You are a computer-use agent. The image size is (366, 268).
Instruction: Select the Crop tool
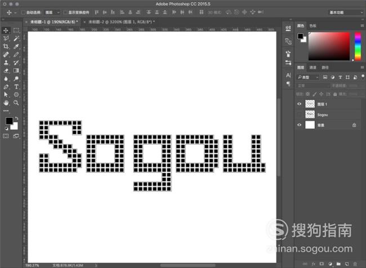point(6,47)
